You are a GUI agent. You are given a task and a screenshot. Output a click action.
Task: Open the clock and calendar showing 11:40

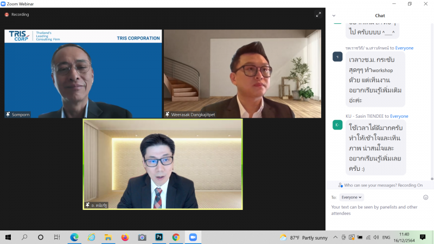click(404, 237)
